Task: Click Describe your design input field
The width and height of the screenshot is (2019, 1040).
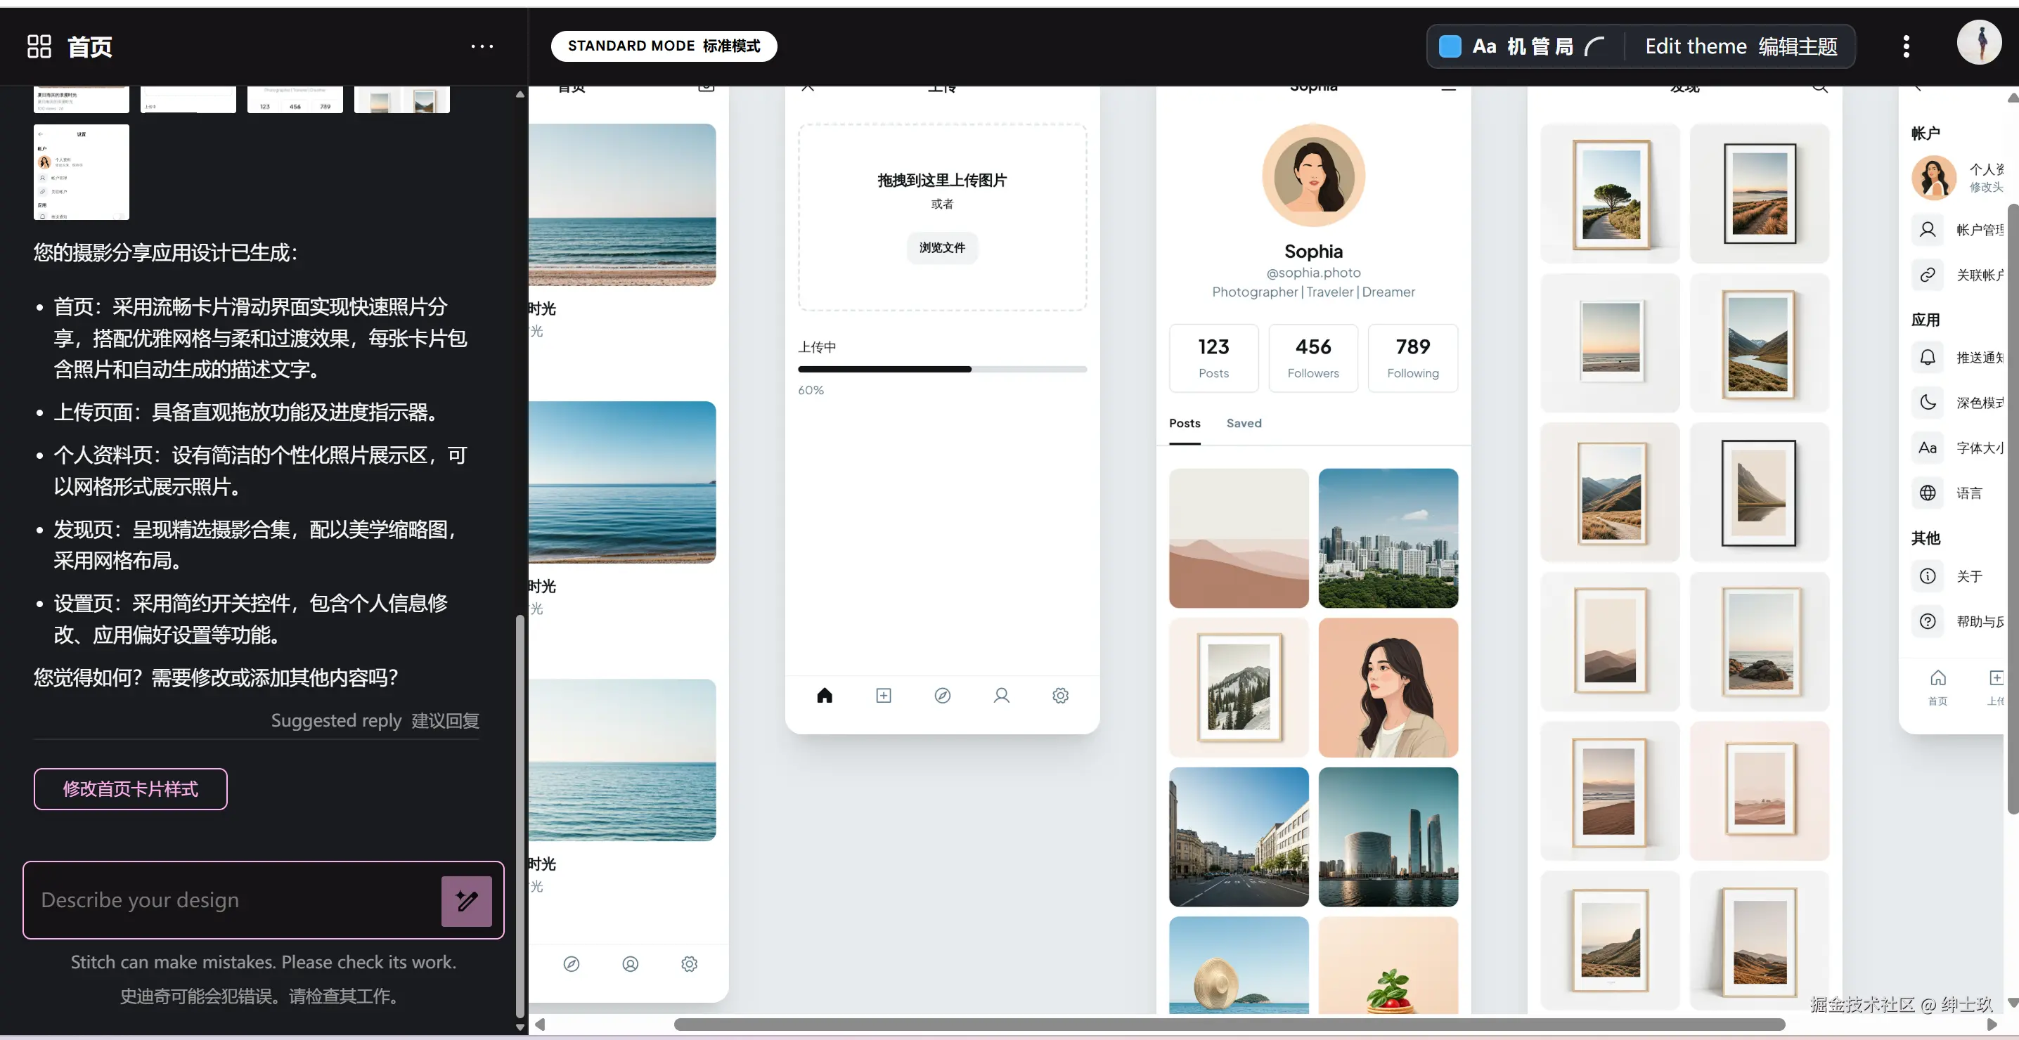Action: tap(235, 899)
